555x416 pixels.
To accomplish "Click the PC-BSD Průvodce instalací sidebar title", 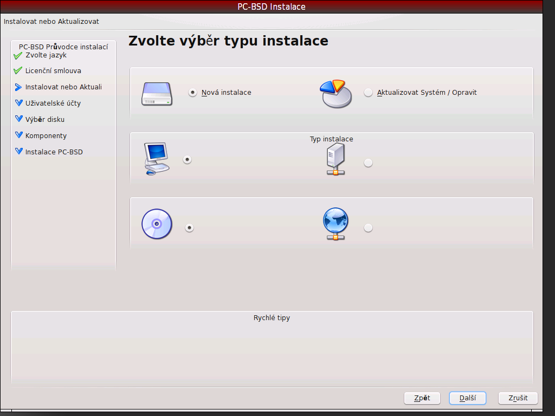I will (x=63, y=47).
